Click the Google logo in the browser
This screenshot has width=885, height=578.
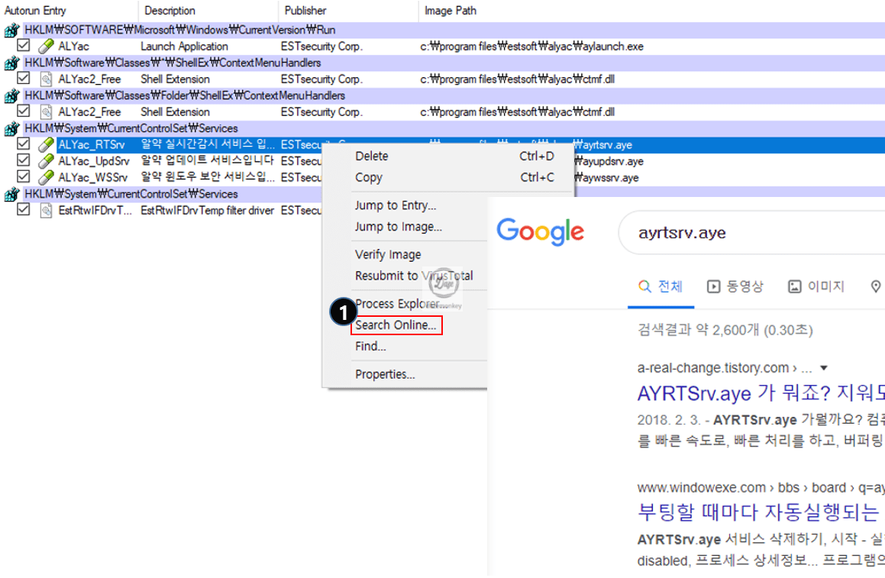540,231
